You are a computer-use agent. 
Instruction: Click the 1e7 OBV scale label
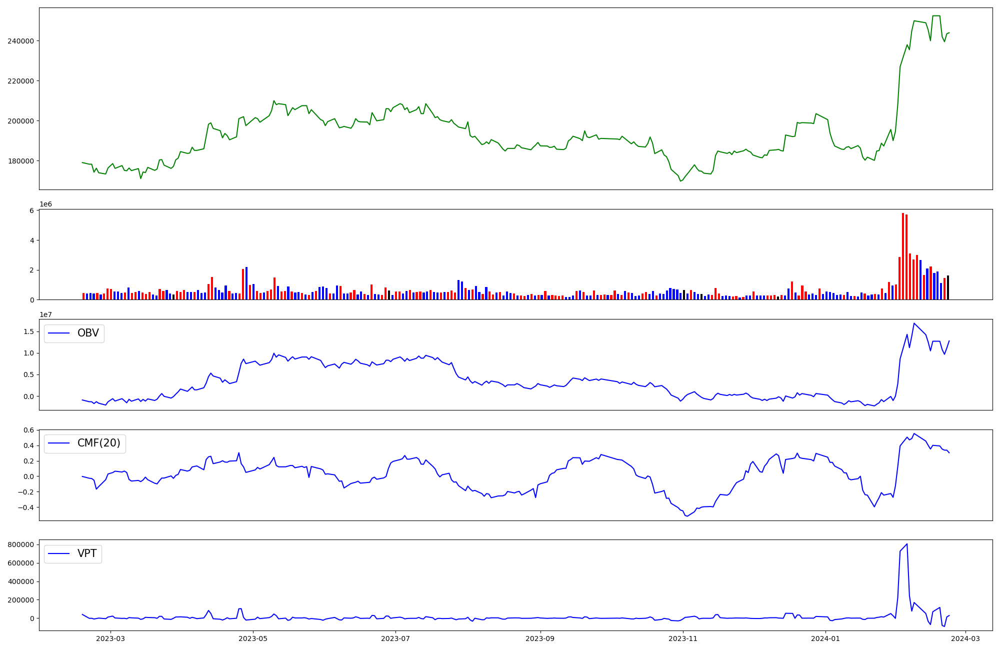[45, 314]
